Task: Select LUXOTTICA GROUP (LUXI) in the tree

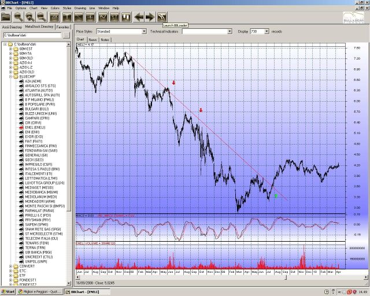Action: click(45, 183)
